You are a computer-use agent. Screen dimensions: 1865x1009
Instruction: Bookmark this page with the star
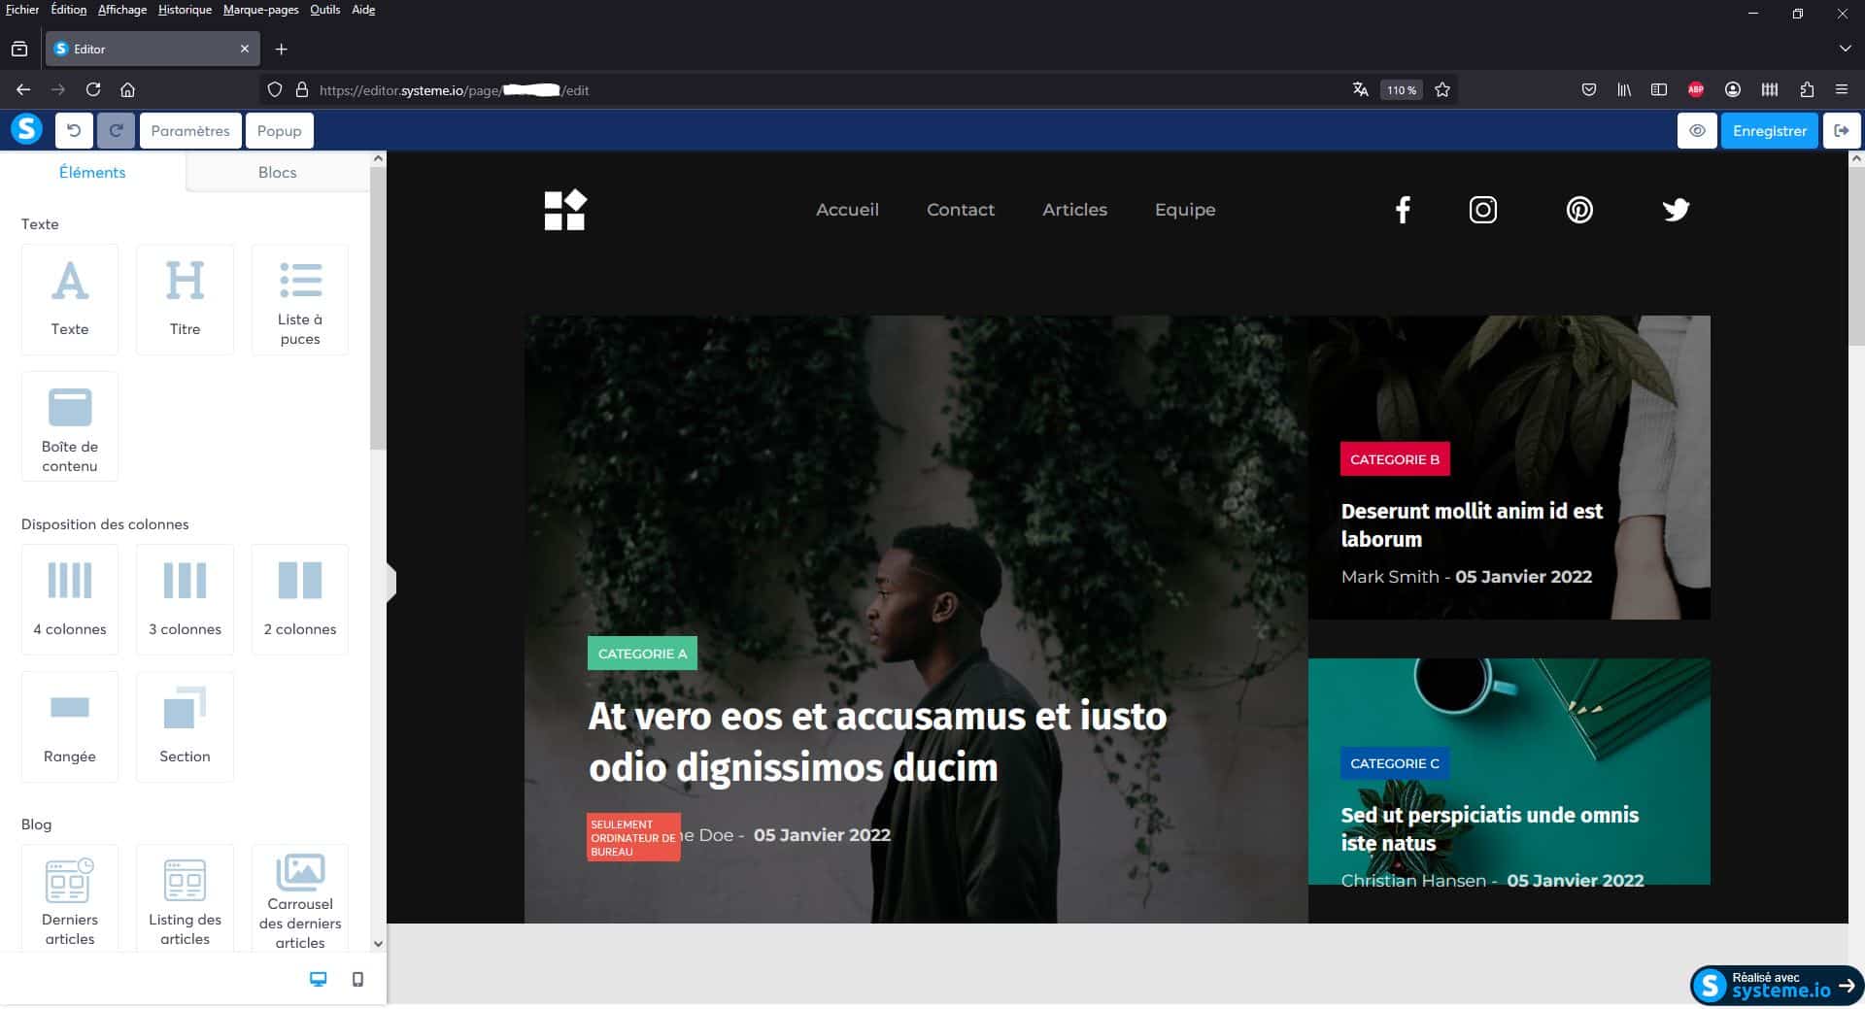pos(1442,89)
